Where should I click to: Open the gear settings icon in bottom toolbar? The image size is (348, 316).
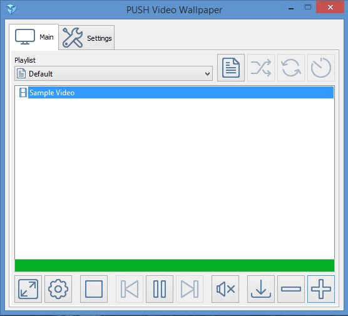coord(58,289)
